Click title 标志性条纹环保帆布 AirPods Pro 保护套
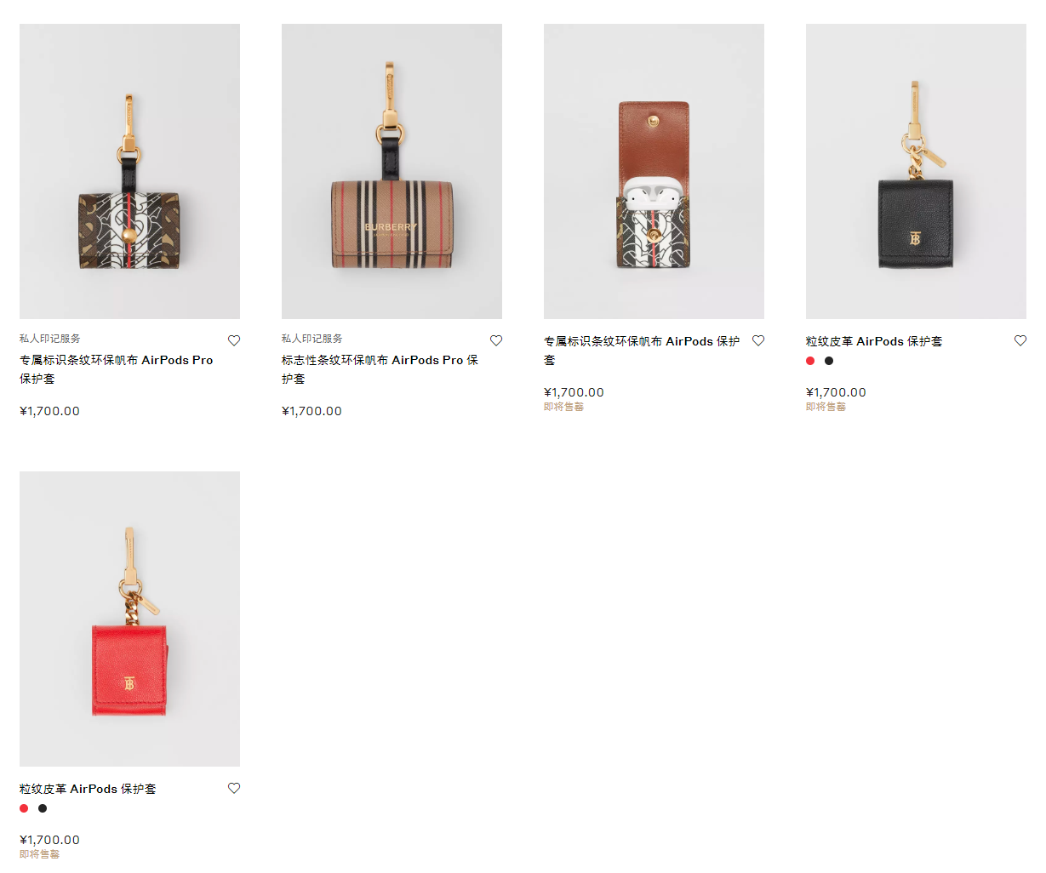The height and width of the screenshot is (873, 1046). click(380, 361)
